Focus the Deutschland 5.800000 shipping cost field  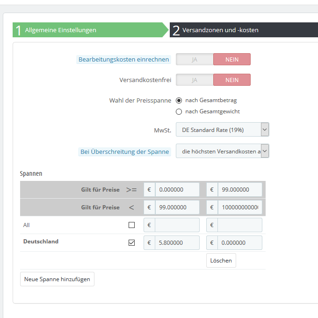point(177,242)
